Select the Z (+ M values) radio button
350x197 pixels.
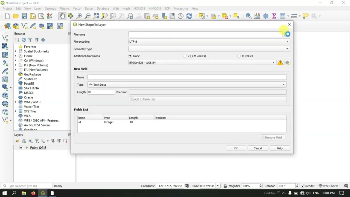(185, 56)
